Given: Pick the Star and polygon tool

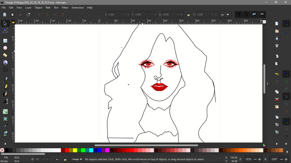Looking at the screenshot, I should click(5, 55).
